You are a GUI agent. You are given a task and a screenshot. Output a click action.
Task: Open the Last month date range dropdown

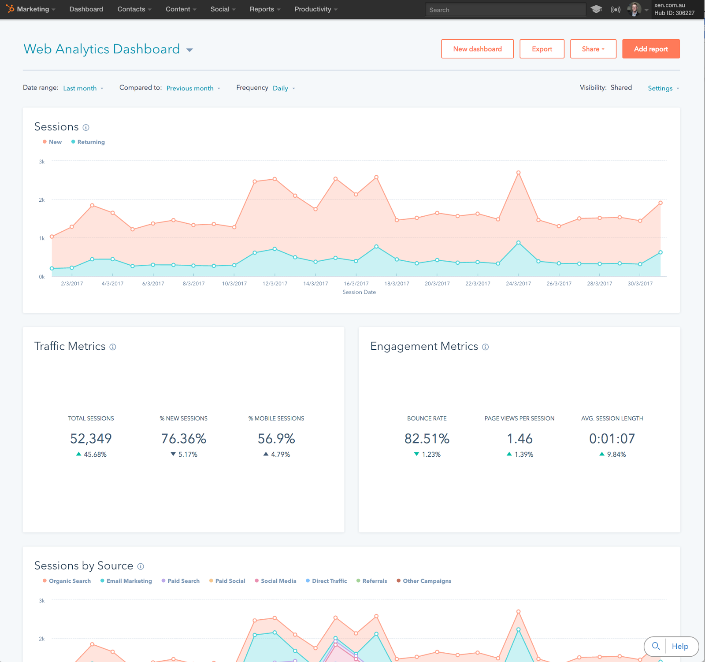(83, 88)
